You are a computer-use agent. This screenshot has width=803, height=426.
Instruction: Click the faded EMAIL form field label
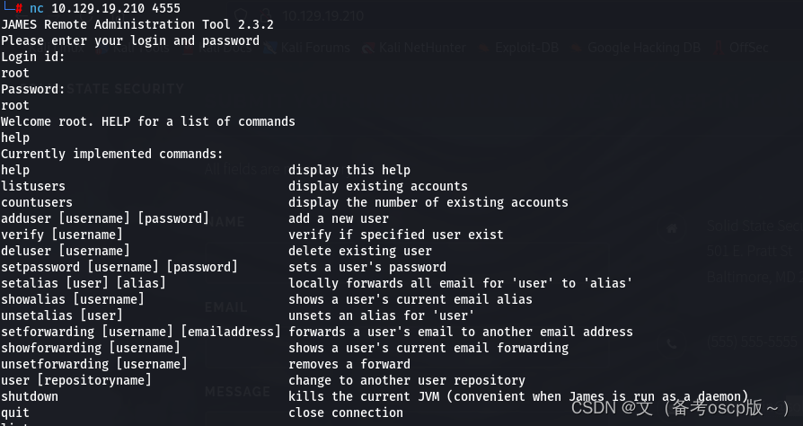[x=225, y=307]
